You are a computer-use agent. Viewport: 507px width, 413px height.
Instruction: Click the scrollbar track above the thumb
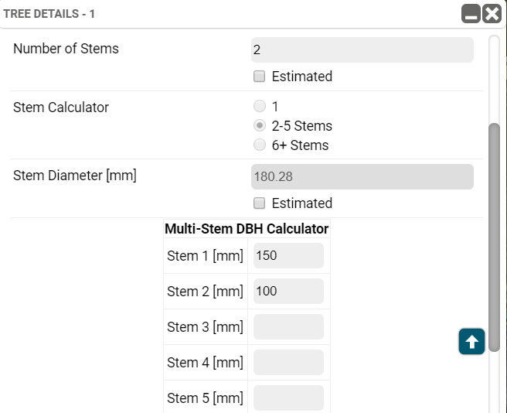pos(495,80)
